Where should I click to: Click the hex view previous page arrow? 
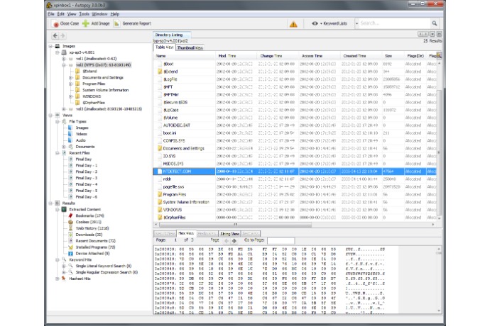click(x=227, y=240)
